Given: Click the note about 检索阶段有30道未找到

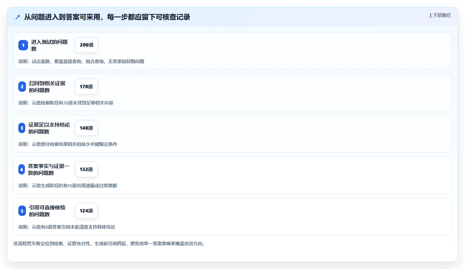Looking at the screenshot, I should click(66, 103).
